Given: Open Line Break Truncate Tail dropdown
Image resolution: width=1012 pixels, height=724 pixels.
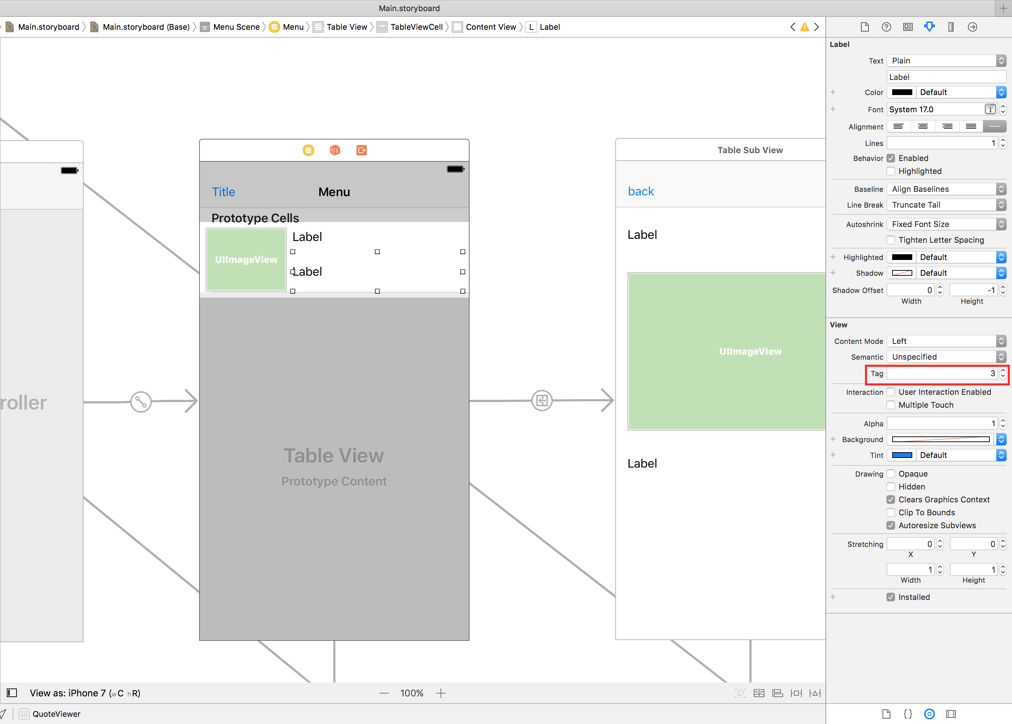Looking at the screenshot, I should point(946,205).
